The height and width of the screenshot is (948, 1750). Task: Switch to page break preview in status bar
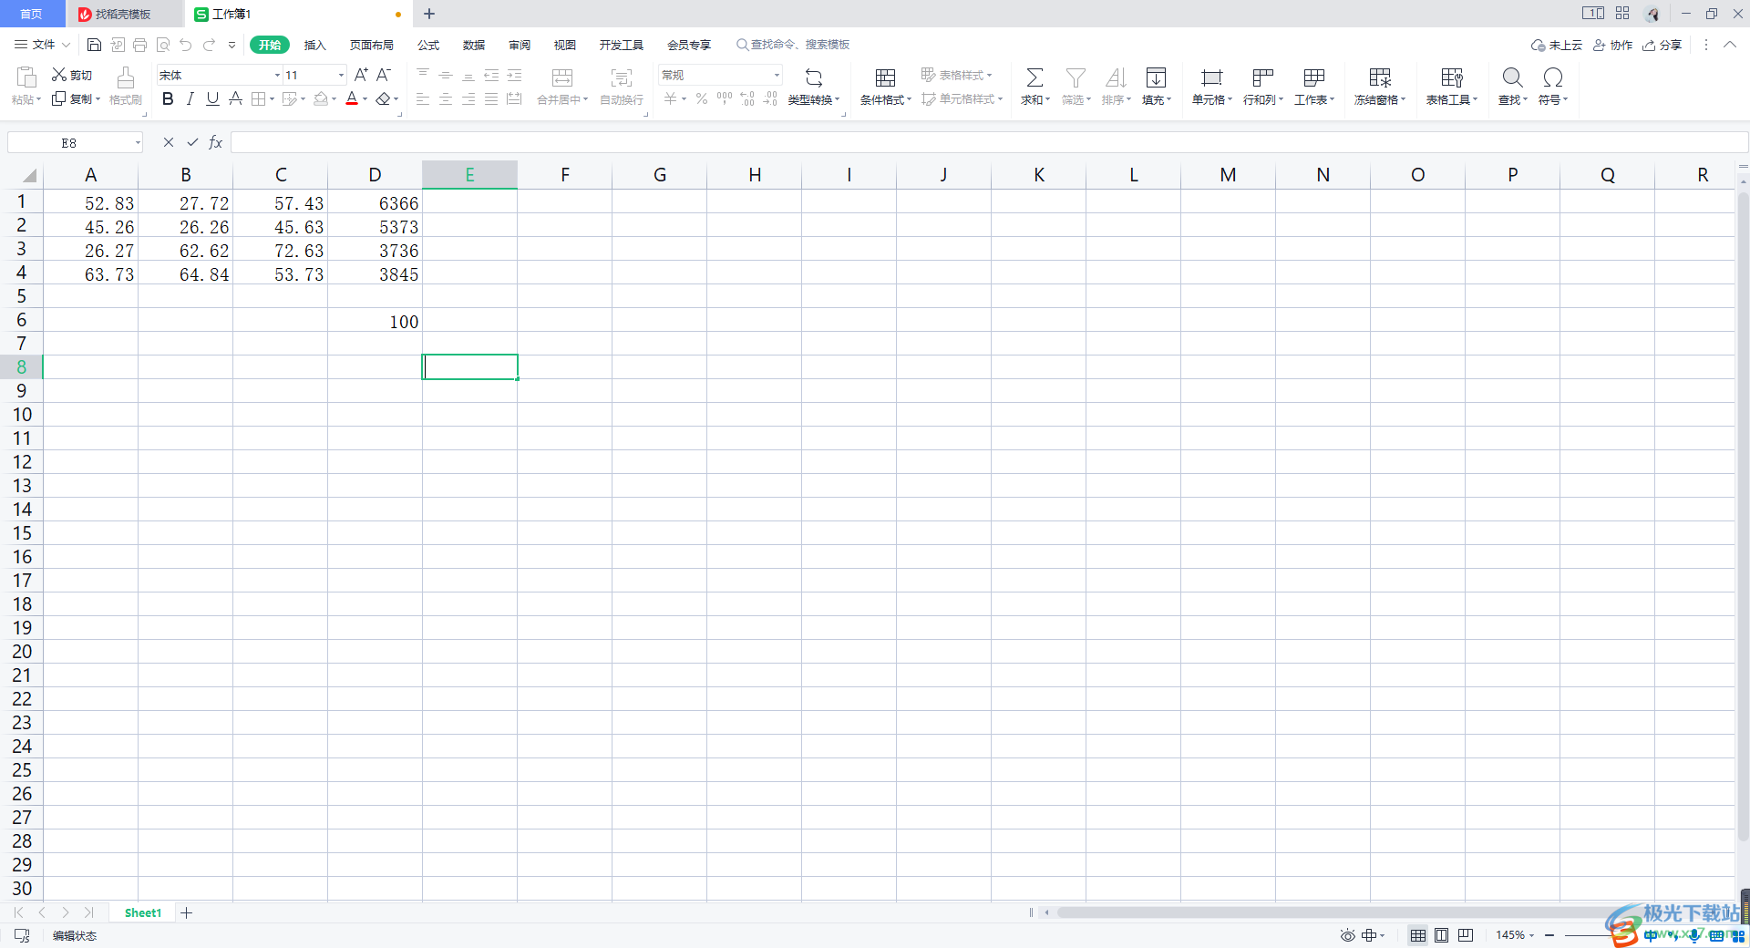tap(1466, 935)
